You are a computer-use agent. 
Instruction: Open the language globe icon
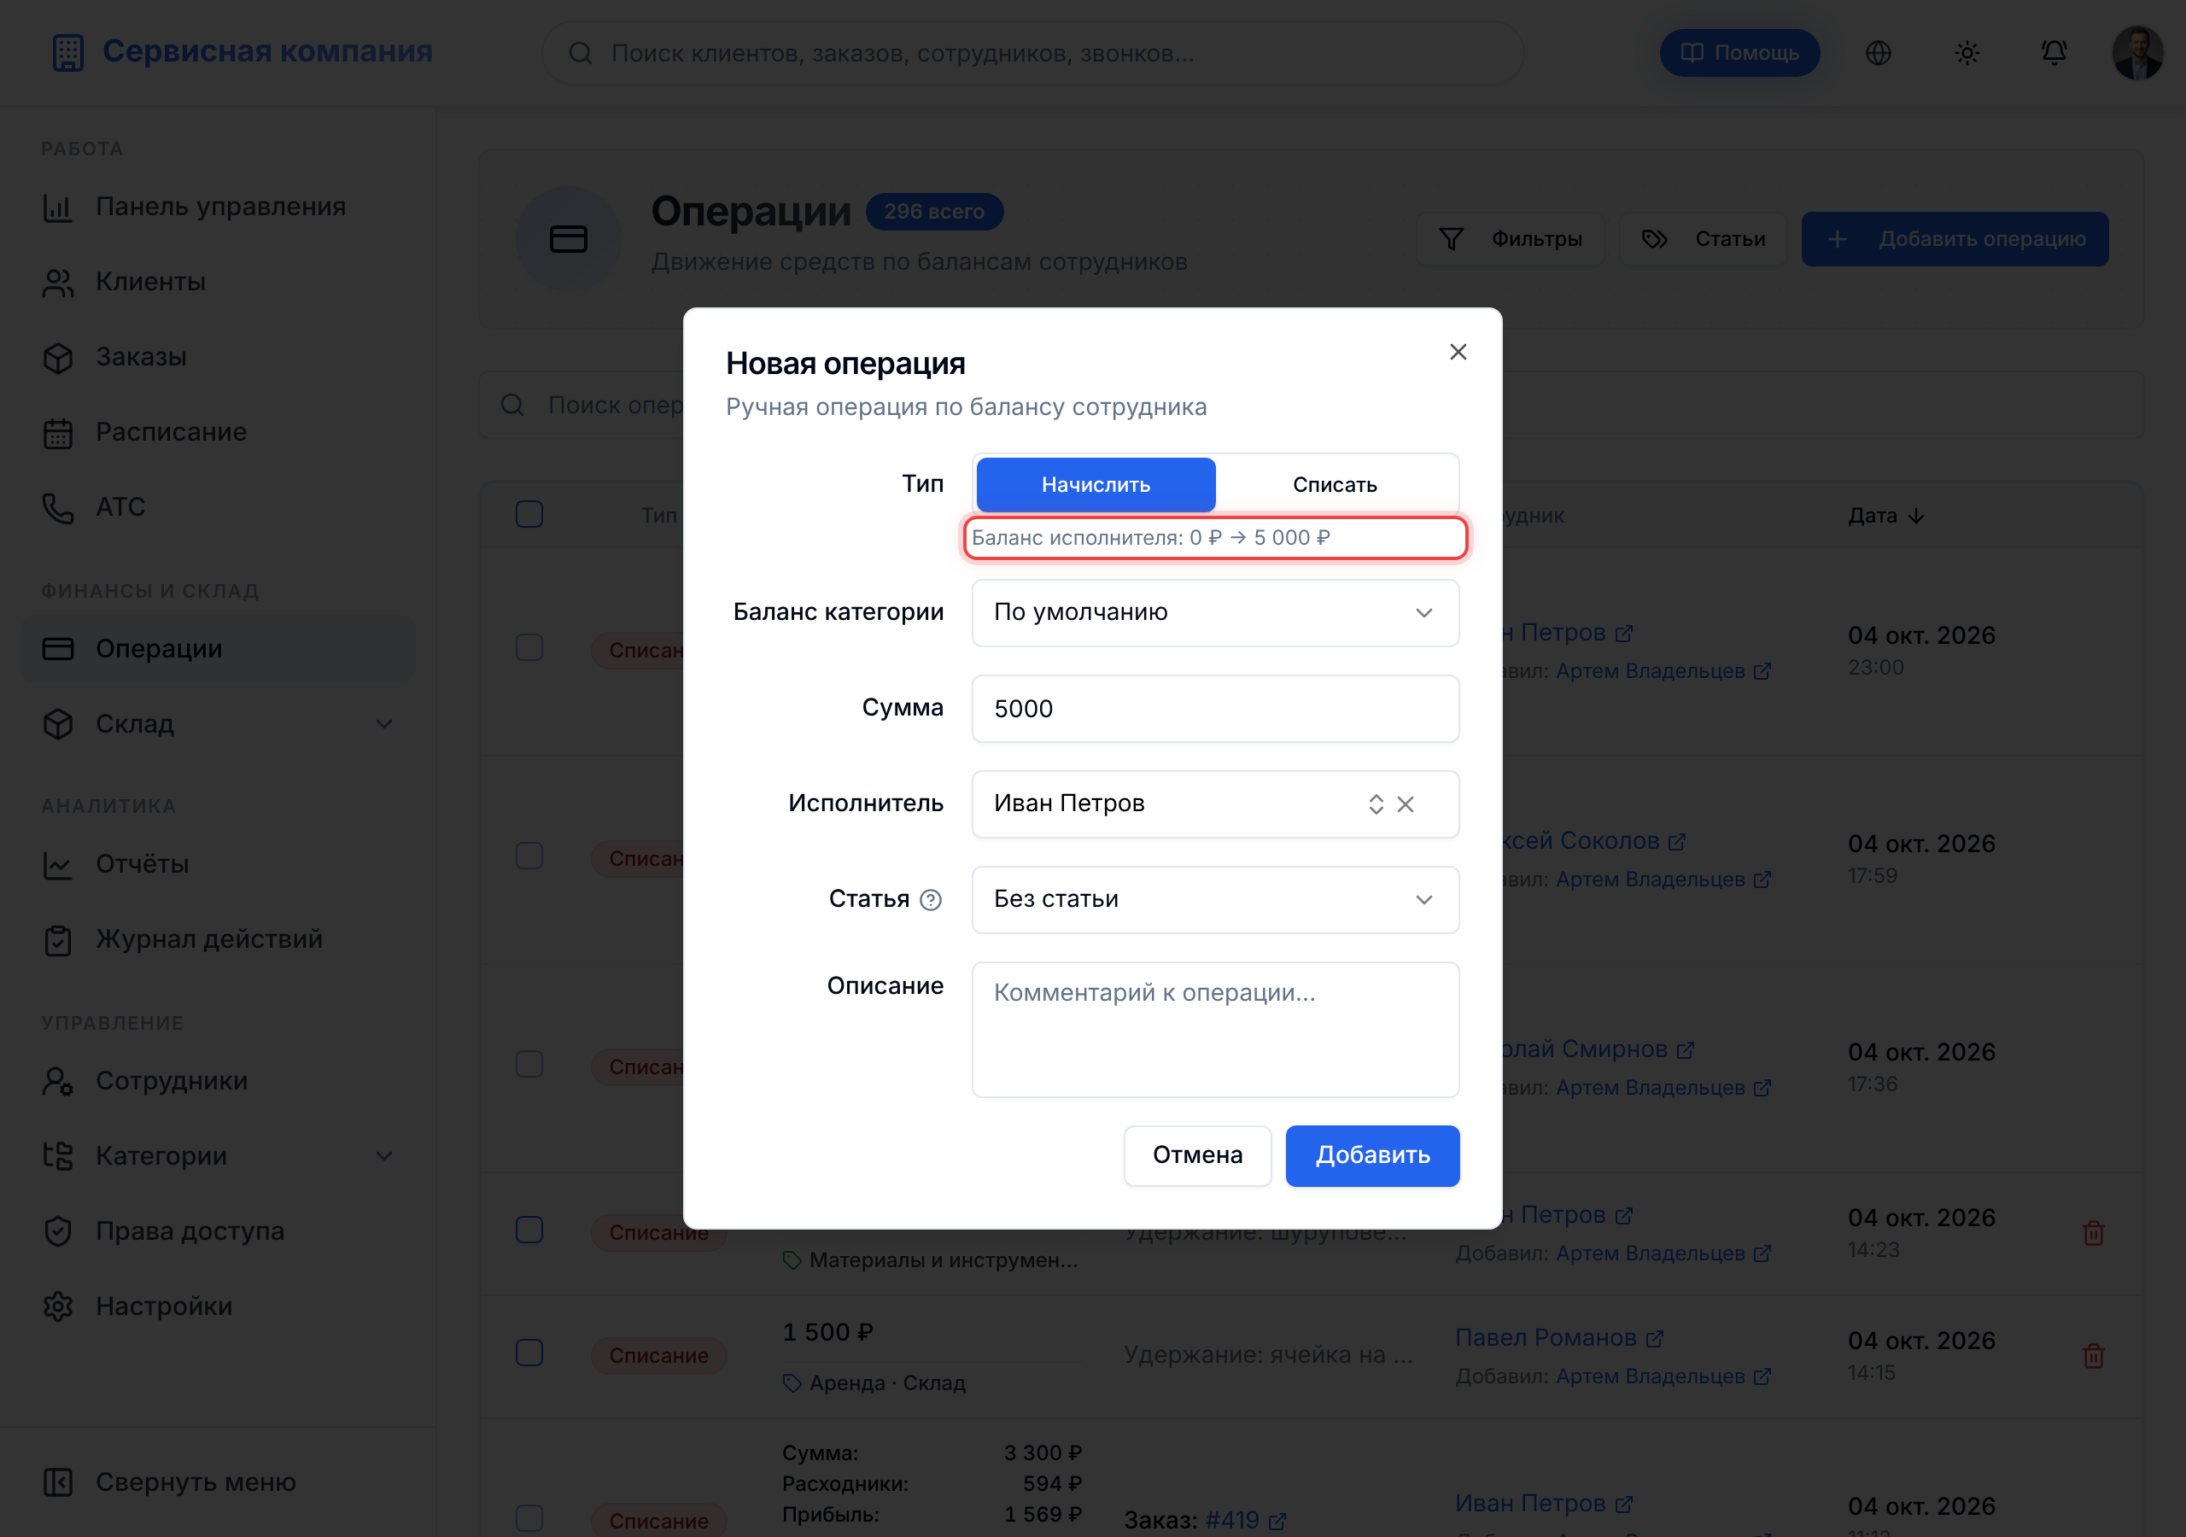[1879, 53]
